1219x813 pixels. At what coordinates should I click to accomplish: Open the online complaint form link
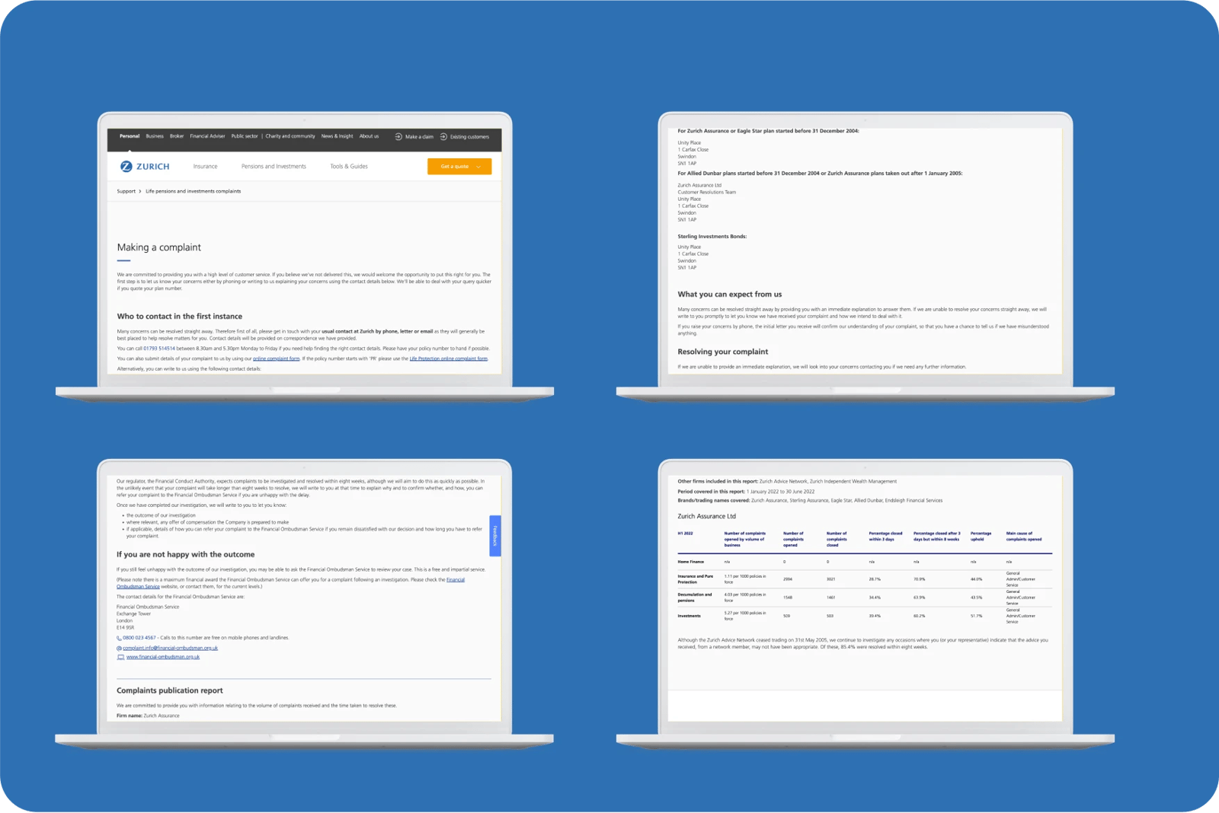pos(276,359)
